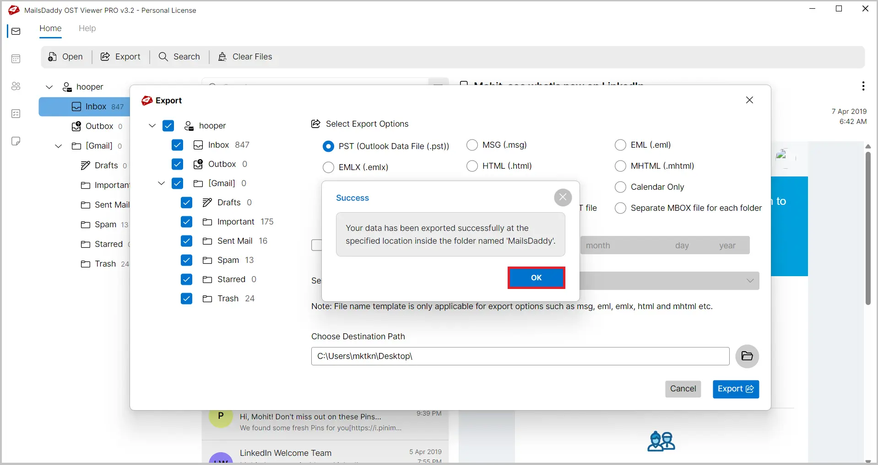878x465 pixels.
Task: Click OK on the Success message
Action: 537,278
